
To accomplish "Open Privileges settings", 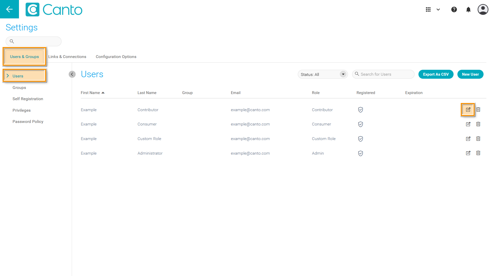I will tap(22, 110).
